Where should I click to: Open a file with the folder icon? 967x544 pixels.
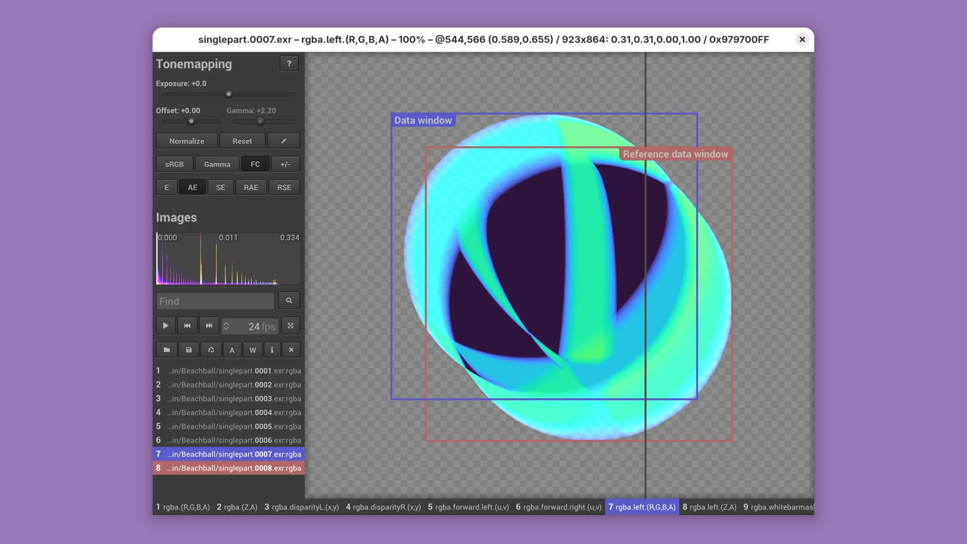[x=166, y=350]
